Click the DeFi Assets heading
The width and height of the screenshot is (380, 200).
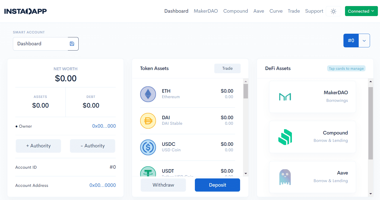278,68
